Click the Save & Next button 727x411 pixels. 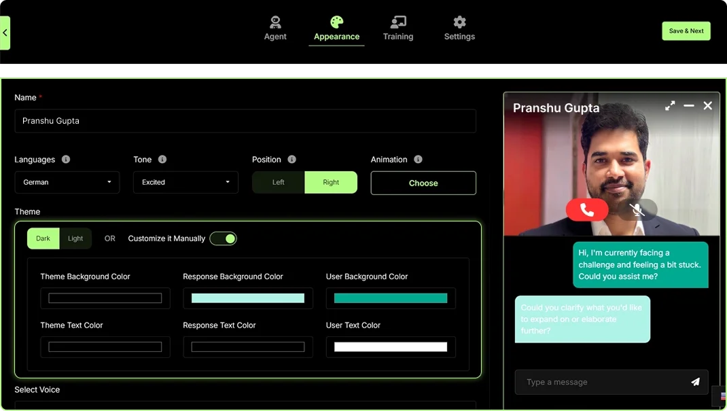(x=686, y=31)
